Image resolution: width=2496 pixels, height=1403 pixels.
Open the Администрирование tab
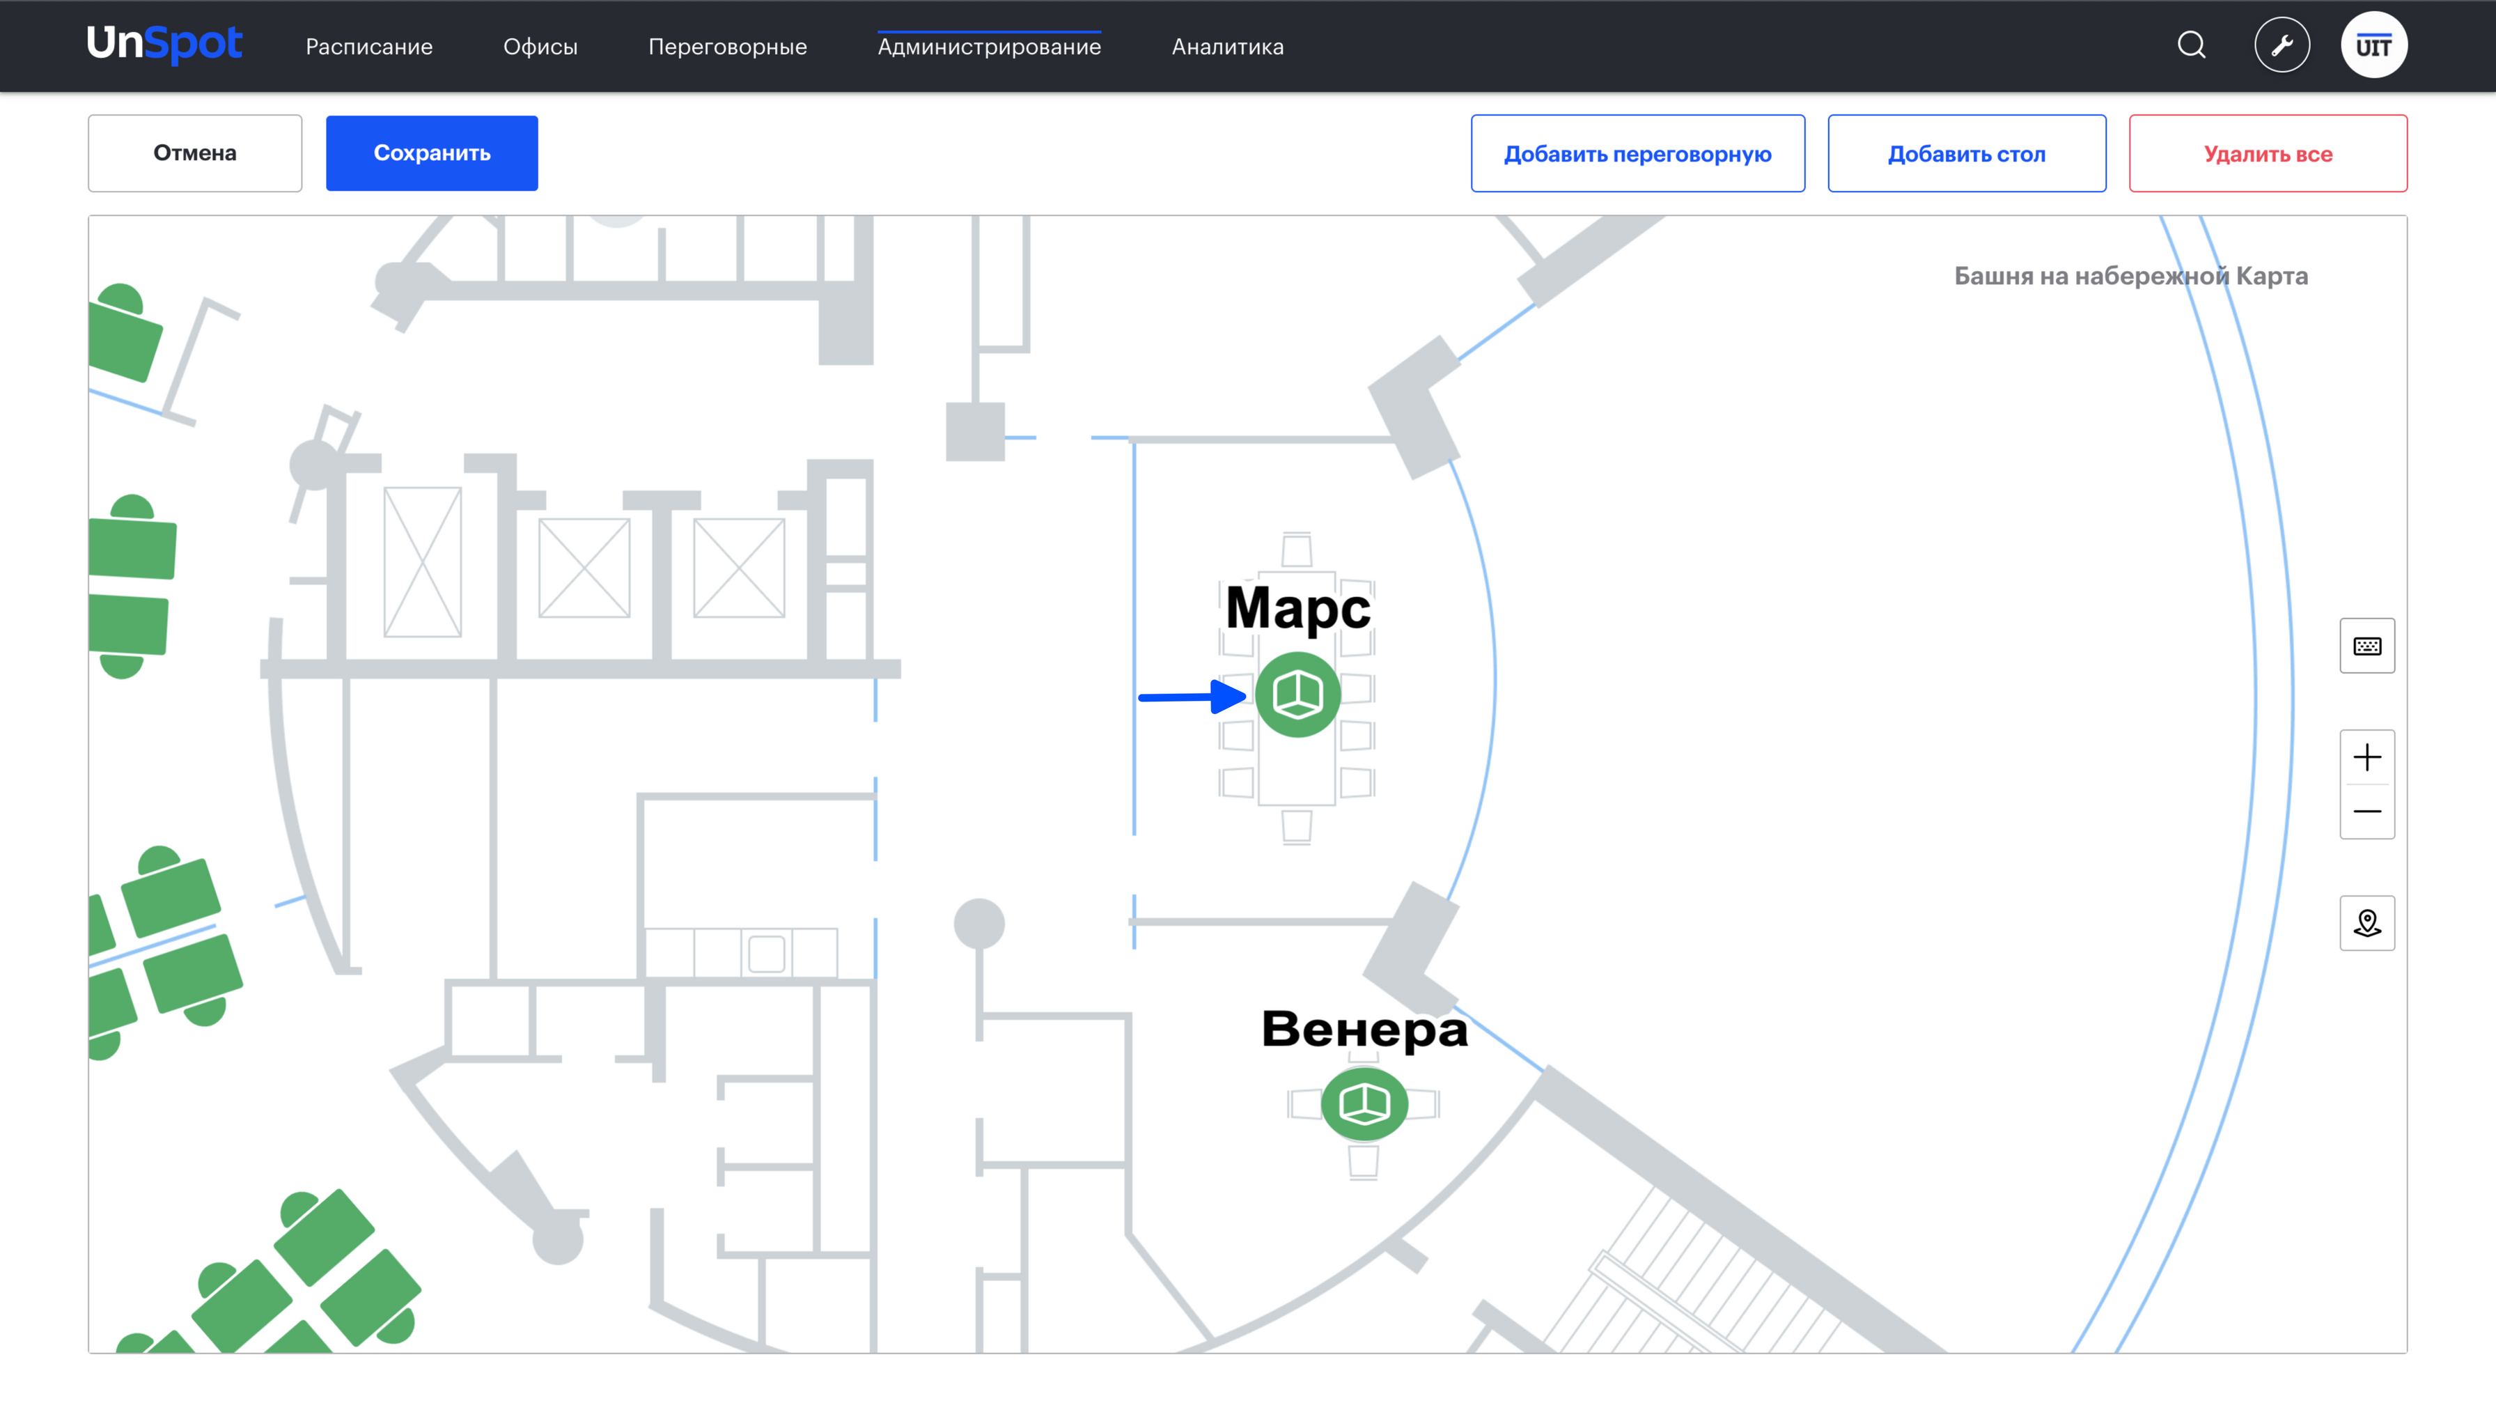(990, 47)
